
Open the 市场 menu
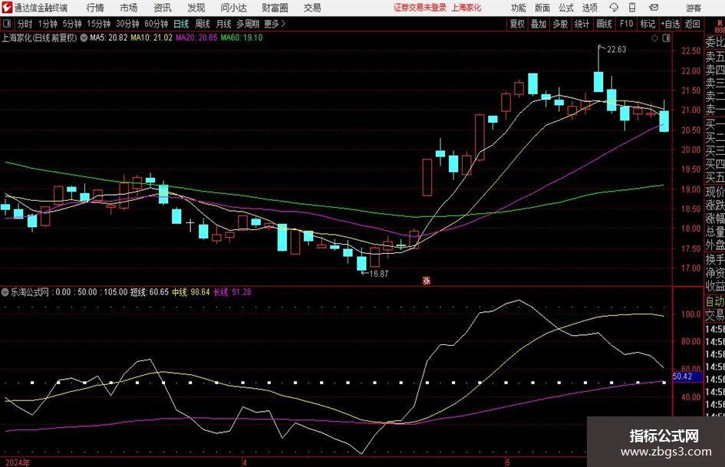tap(129, 8)
